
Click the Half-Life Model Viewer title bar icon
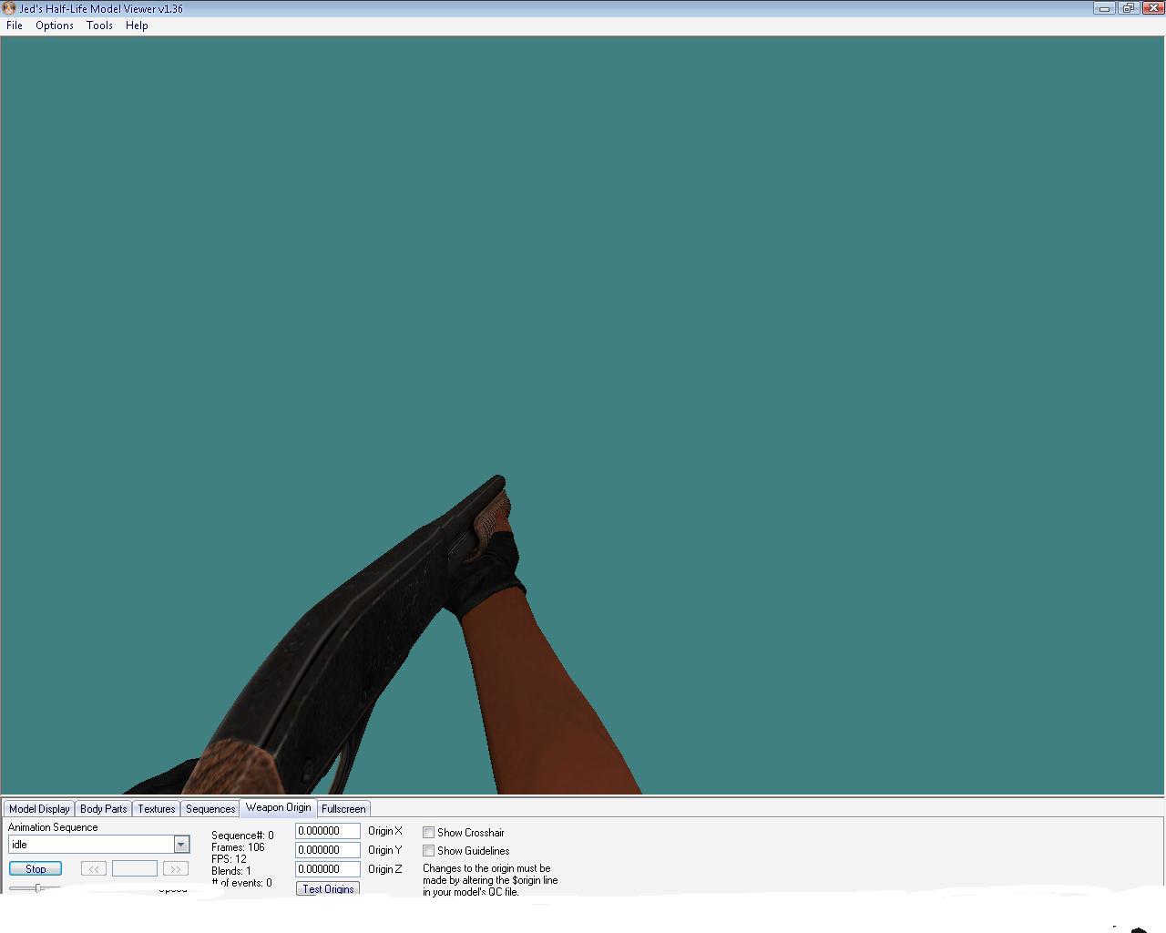click(9, 8)
